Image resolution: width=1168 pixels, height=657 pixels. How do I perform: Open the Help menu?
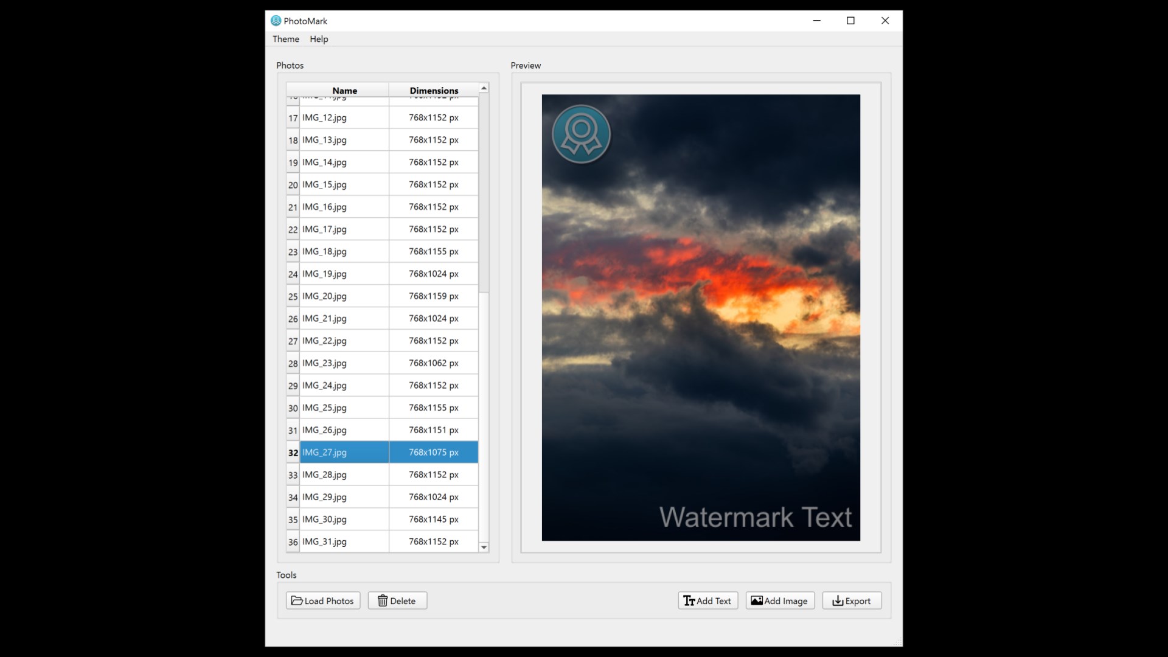pyautogui.click(x=319, y=39)
